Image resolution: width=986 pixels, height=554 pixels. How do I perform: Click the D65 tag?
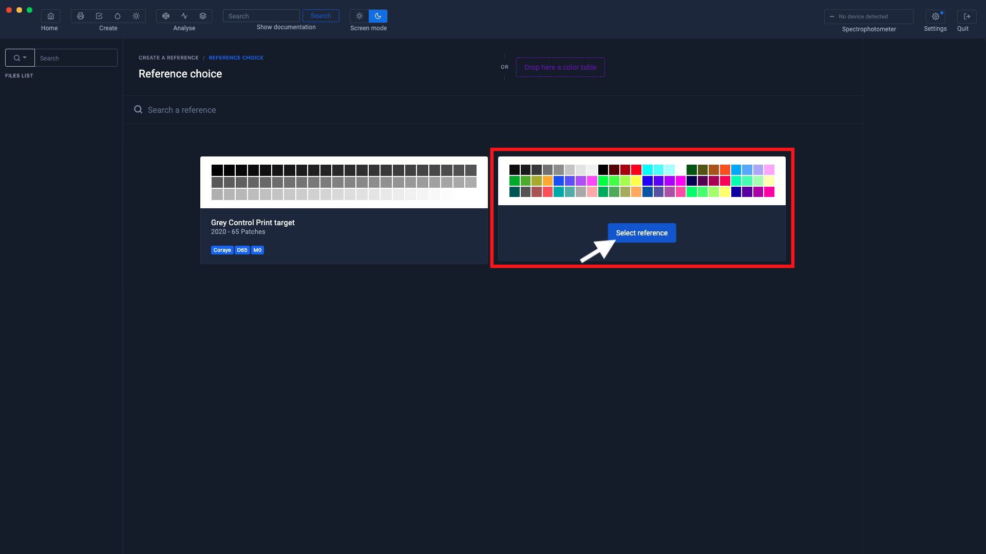(x=242, y=250)
